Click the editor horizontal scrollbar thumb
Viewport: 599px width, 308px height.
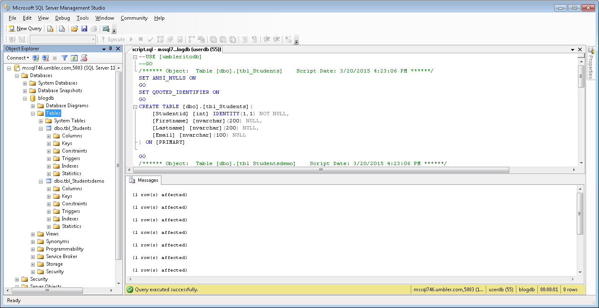click(x=321, y=170)
